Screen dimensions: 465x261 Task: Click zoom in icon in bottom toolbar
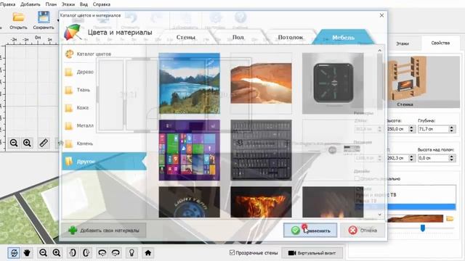coord(57,253)
